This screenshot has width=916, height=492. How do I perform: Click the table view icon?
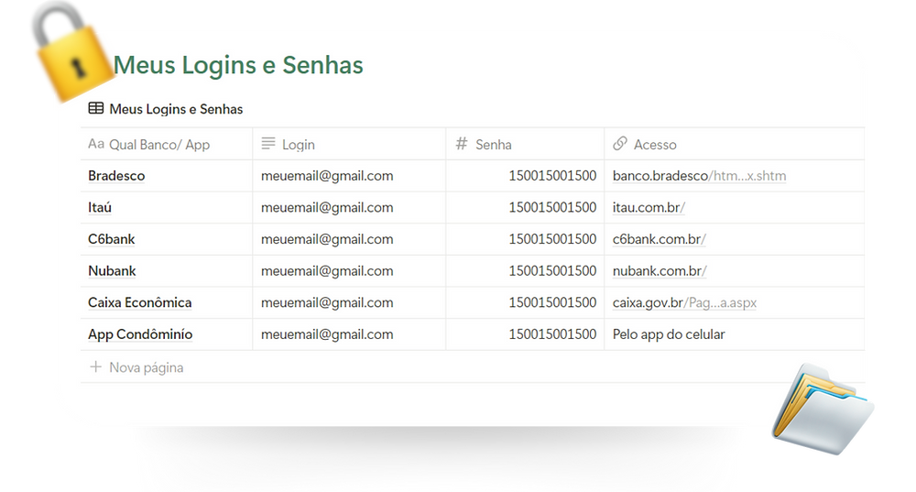95,109
